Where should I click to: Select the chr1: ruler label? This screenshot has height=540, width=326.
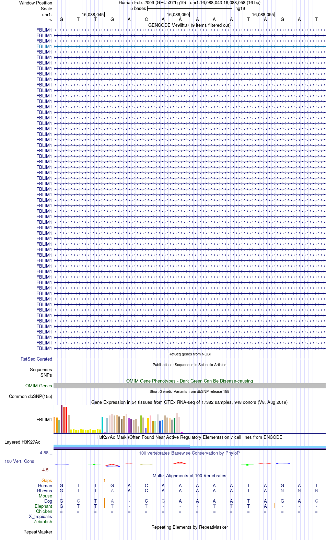47,15
